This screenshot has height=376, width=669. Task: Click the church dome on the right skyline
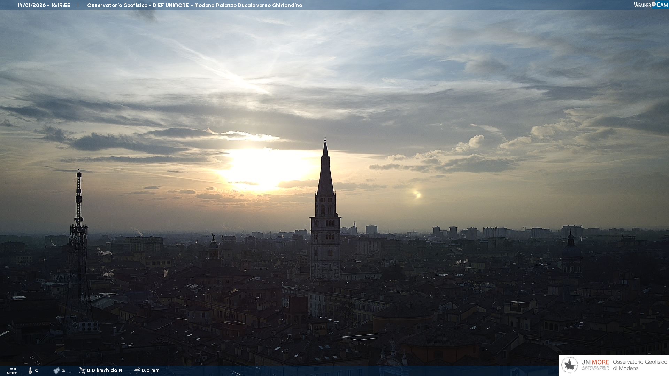pyautogui.click(x=571, y=251)
